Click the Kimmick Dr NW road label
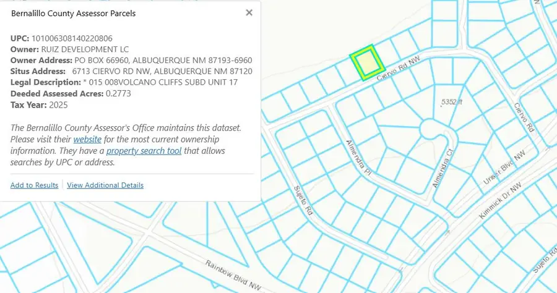Screen dimensions: 557x293 coord(500,200)
